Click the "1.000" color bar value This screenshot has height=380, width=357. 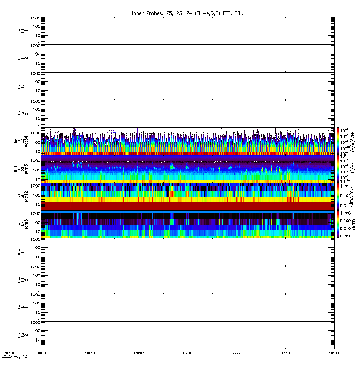[346, 213]
